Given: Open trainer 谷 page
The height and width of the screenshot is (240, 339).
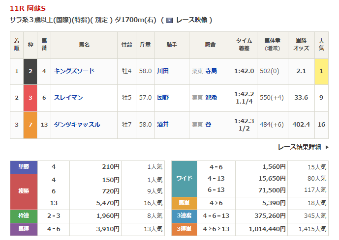Looking at the screenshot, I should coord(208,125).
